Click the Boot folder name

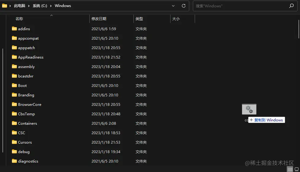click(x=22, y=85)
